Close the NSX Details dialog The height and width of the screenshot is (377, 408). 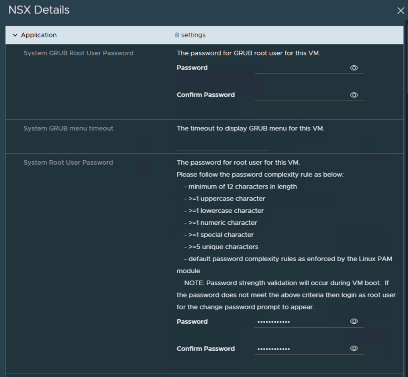tap(400, 11)
